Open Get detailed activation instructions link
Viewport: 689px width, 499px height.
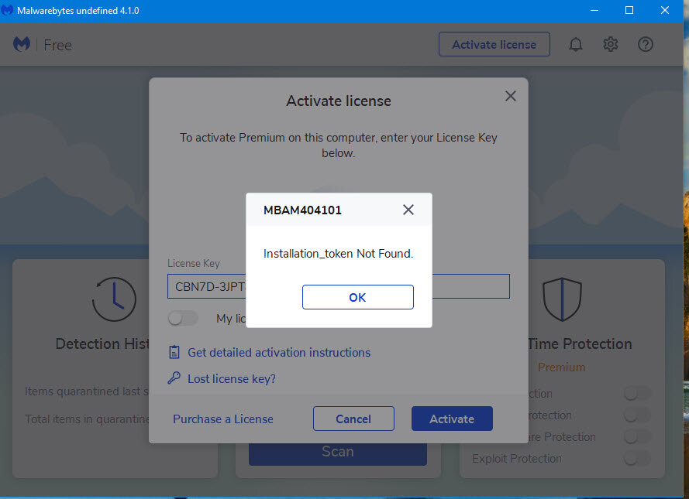tap(279, 352)
